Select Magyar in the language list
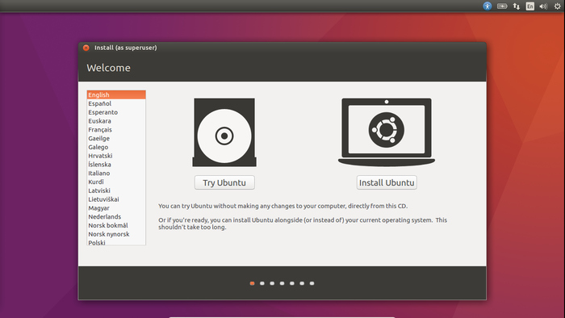Screen dimensions: 565x318 116,207
